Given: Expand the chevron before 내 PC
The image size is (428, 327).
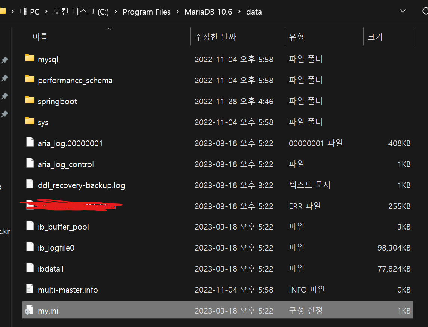Looking at the screenshot, I should 13,12.
